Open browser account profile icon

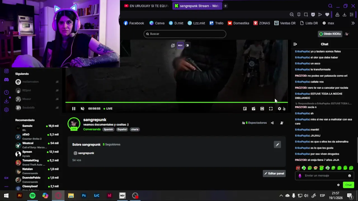pyautogui.click(x=337, y=15)
